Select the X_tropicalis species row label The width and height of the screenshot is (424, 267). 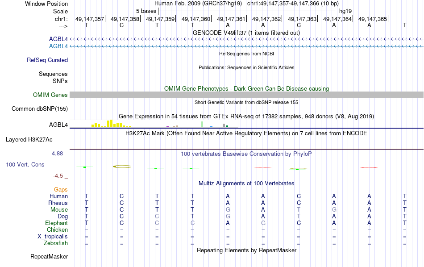pyautogui.click(x=53, y=237)
